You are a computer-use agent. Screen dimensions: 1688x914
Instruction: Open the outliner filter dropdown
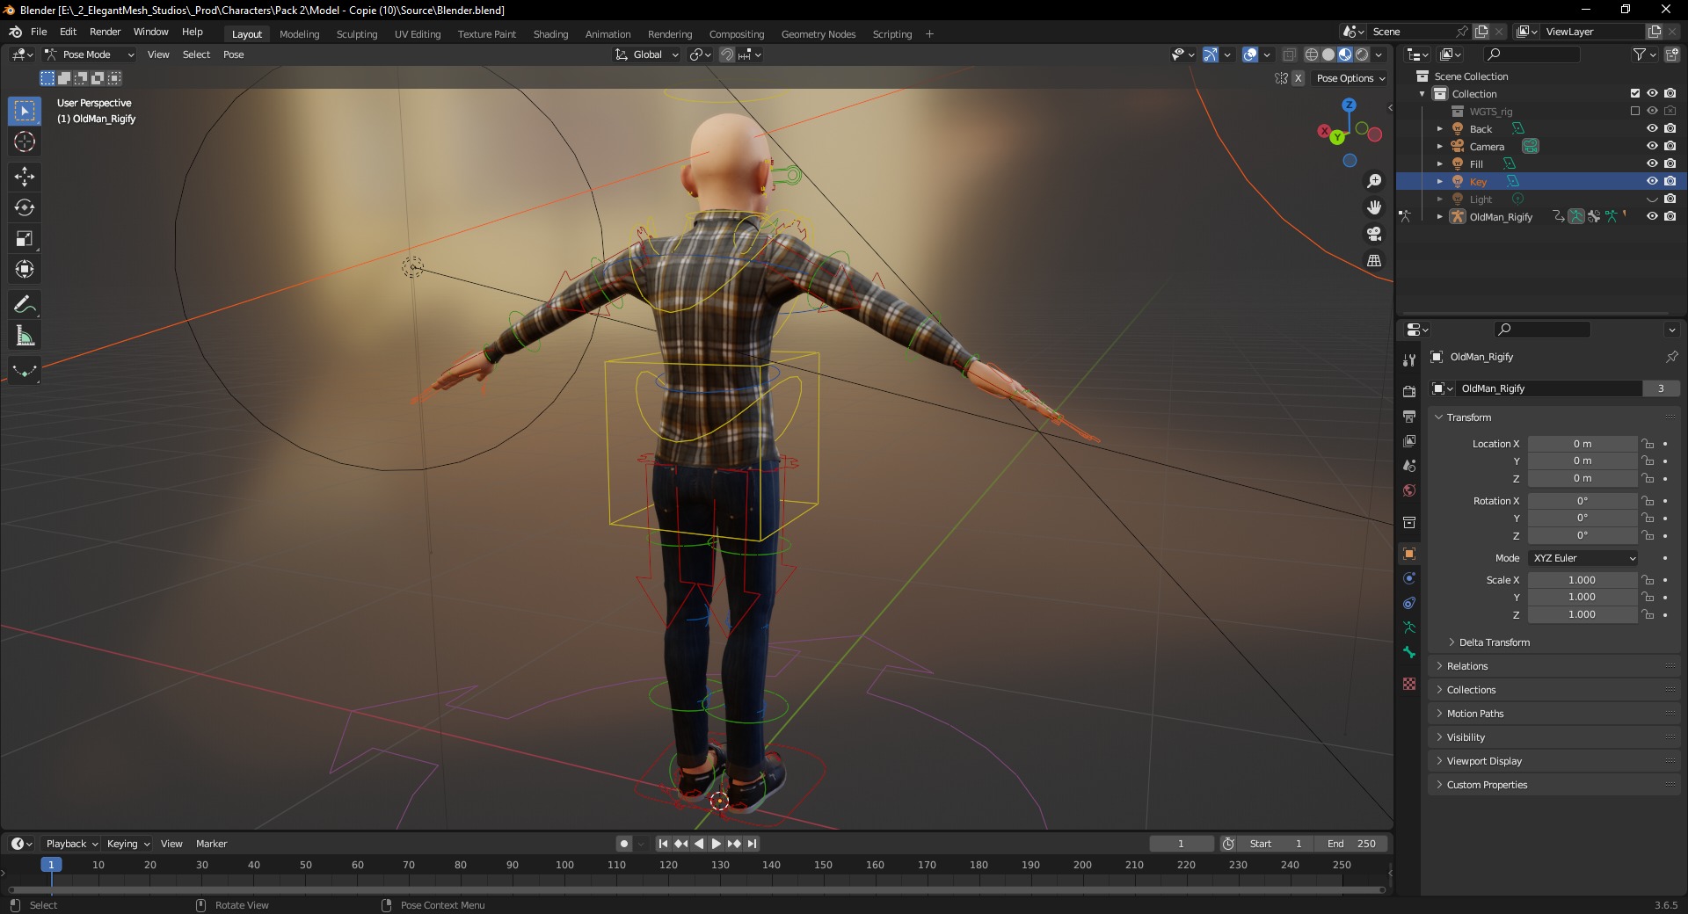1644,54
